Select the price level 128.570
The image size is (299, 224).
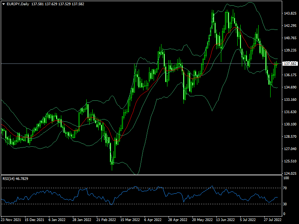(x=290, y=136)
